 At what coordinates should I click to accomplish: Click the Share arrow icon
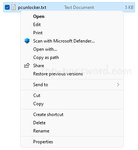pyautogui.click(x=27, y=65)
